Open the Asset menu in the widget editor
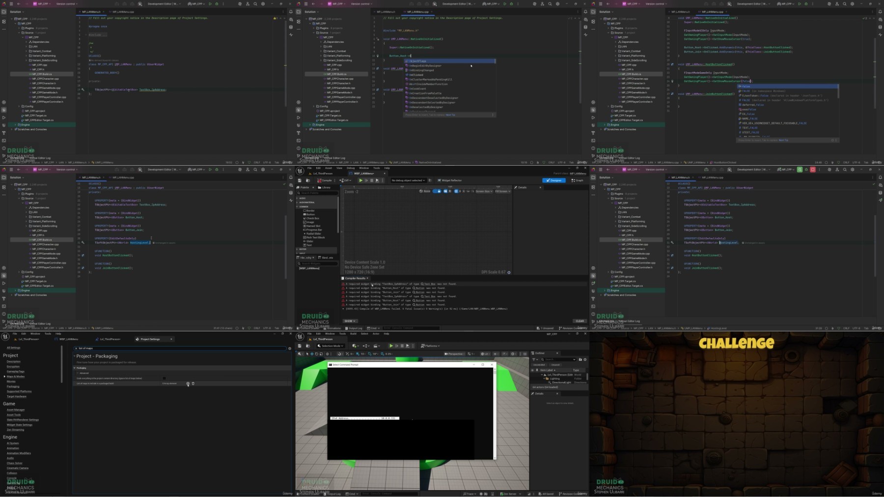884x497 pixels. 329,168
